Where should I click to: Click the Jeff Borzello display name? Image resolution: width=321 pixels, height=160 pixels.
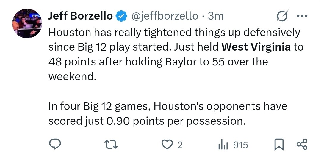(80, 16)
